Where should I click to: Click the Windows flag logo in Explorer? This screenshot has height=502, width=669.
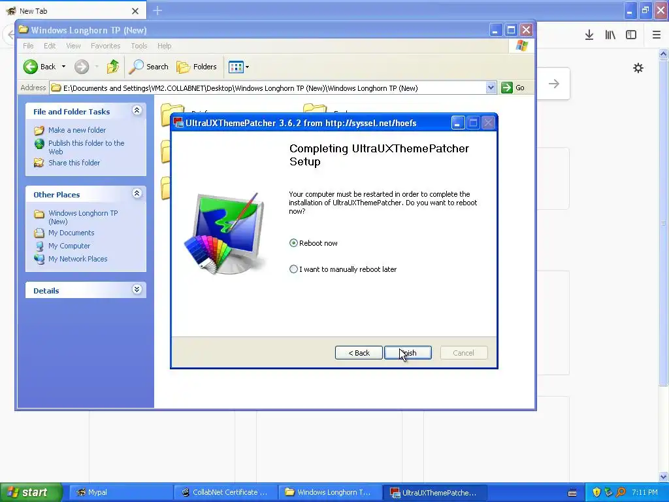(521, 46)
